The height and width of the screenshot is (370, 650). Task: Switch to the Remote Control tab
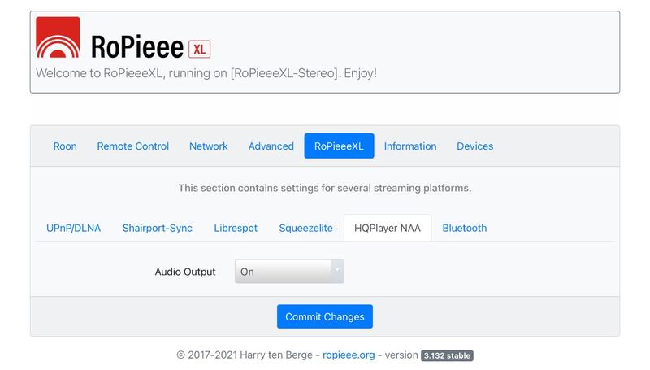(133, 146)
